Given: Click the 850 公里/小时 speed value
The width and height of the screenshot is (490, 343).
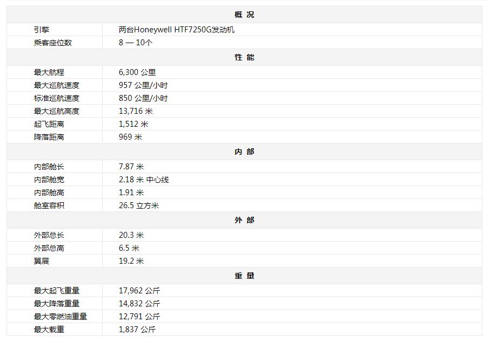Looking at the screenshot, I should click(143, 98).
